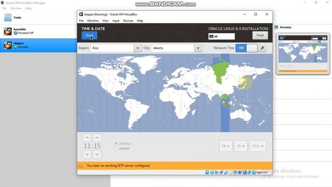
Task: Click the 'us' keyboard layout indicator
Action: (222, 36)
